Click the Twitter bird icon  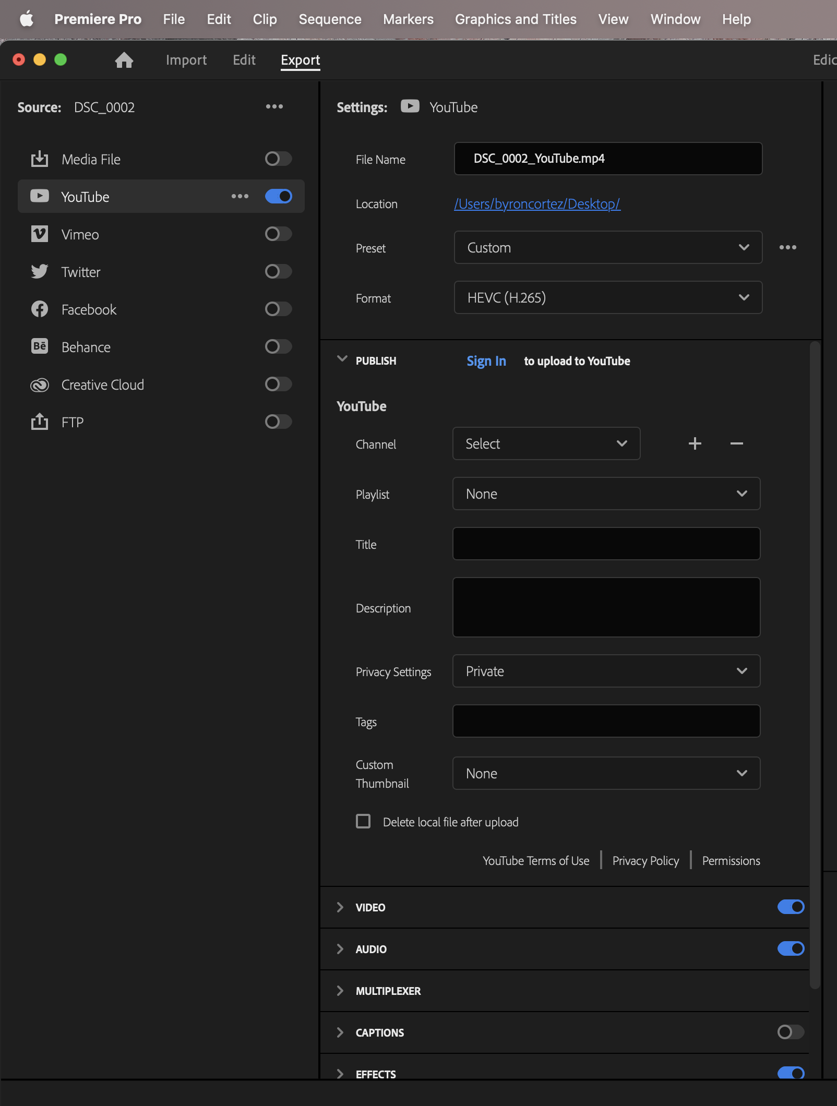tap(39, 272)
